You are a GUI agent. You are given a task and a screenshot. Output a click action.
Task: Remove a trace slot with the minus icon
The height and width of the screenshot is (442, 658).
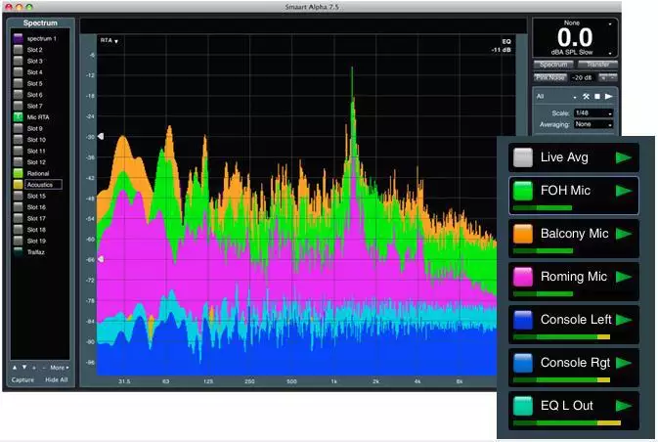point(42,368)
